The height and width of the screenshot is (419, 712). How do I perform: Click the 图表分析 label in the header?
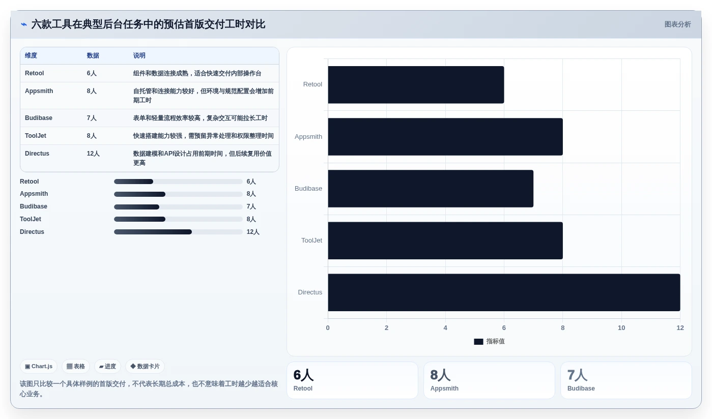[x=677, y=24]
